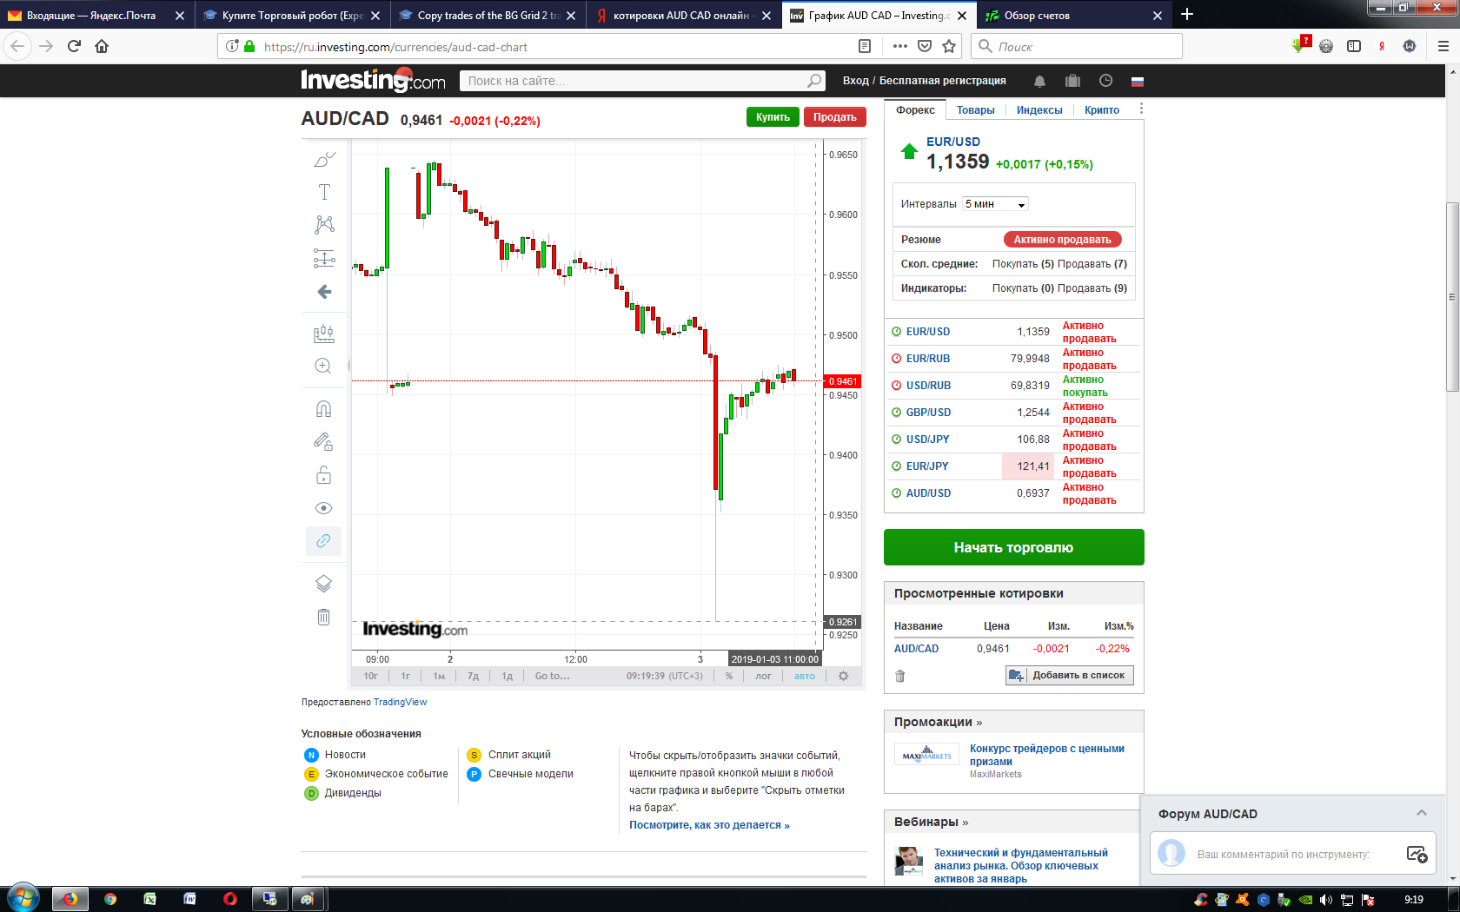Click the Начать торговлю button

point(1014,547)
